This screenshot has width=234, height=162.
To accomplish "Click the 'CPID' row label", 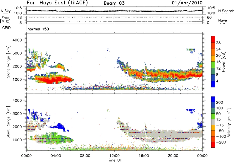I will pyautogui.click(x=6, y=28).
